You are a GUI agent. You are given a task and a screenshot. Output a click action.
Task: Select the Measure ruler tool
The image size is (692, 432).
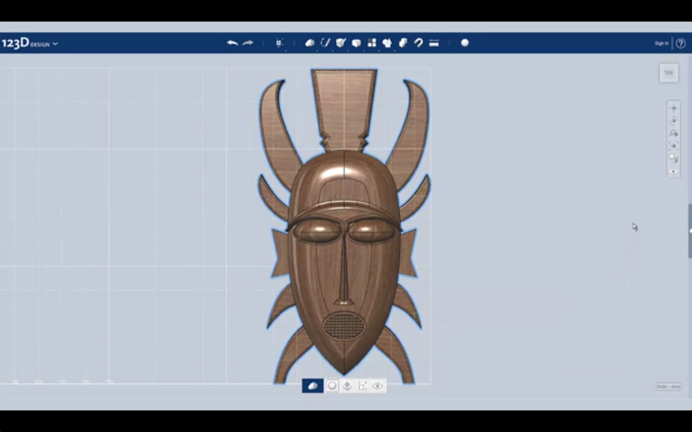(434, 43)
